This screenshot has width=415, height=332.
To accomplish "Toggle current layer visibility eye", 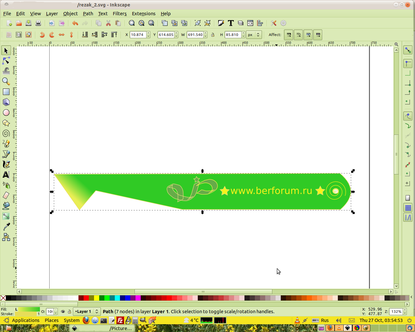I will coord(63,312).
